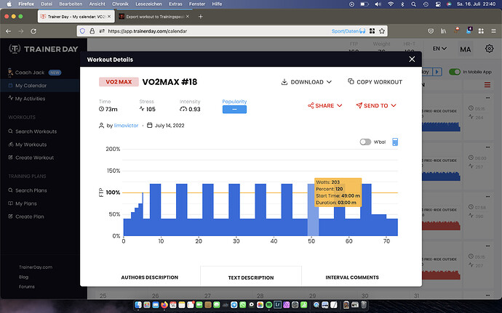Image resolution: width=502 pixels, height=313 pixels.
Task: Open Pocket save icon in toolbar
Action: (x=431, y=31)
